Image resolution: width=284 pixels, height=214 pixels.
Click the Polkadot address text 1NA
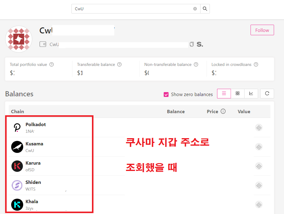coord(30,131)
